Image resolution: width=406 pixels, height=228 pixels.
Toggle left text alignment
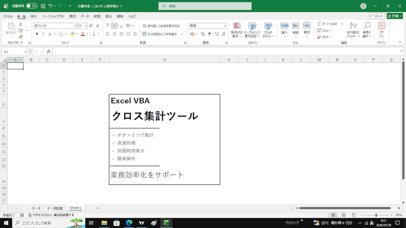(x=108, y=34)
